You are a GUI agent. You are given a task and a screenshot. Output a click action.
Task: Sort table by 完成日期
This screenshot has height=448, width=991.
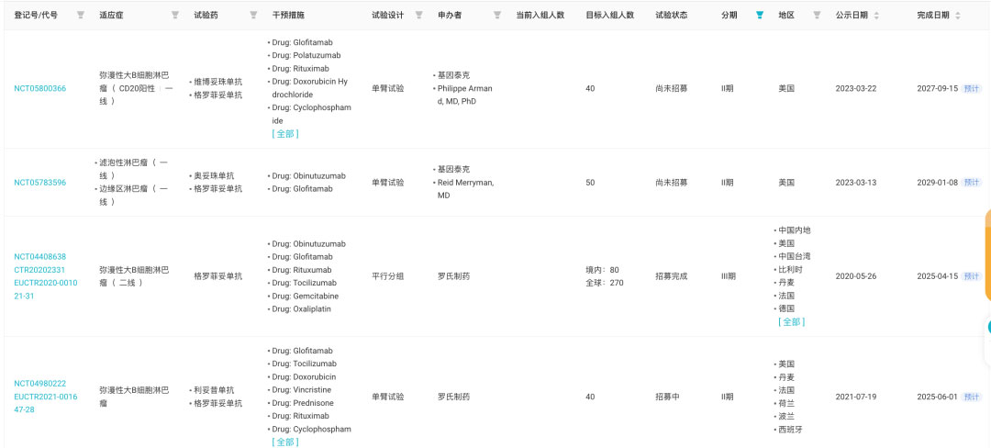(958, 16)
